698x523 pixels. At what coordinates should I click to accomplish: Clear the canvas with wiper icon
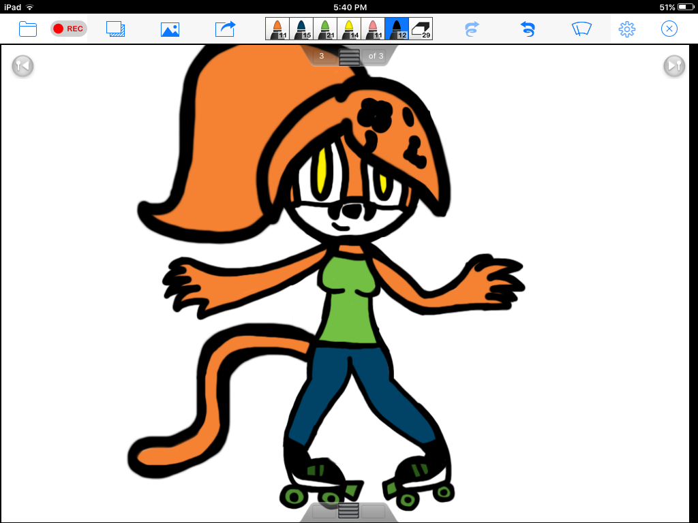pos(581,29)
